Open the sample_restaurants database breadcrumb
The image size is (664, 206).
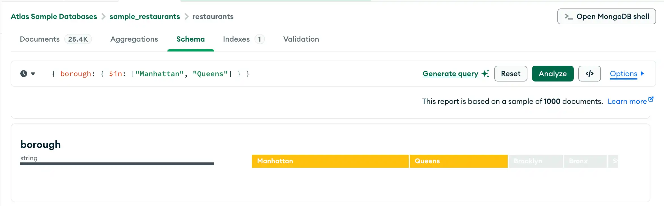pos(145,16)
